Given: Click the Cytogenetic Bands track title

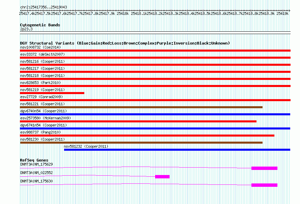Looking at the screenshot, I should (40, 25).
